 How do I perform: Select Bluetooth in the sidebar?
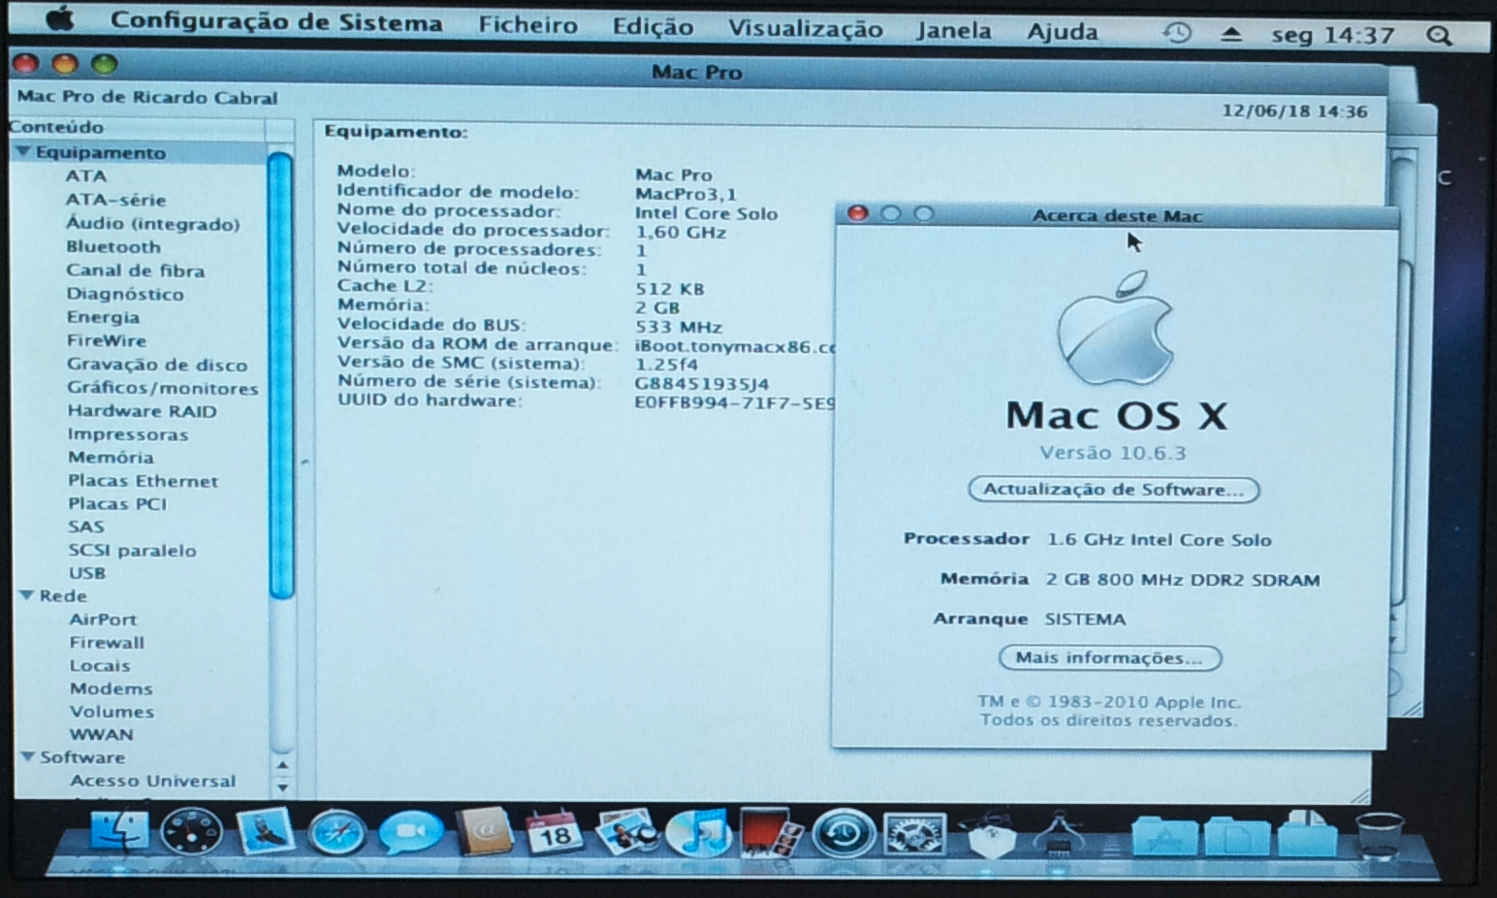(113, 246)
